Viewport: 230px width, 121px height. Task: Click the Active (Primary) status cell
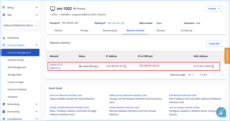pyautogui.click(x=89, y=66)
